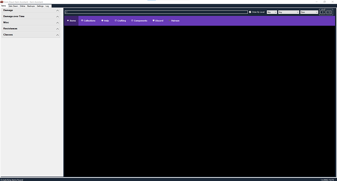Click the item search text field
This screenshot has height=181, width=337.
(x=156, y=12)
